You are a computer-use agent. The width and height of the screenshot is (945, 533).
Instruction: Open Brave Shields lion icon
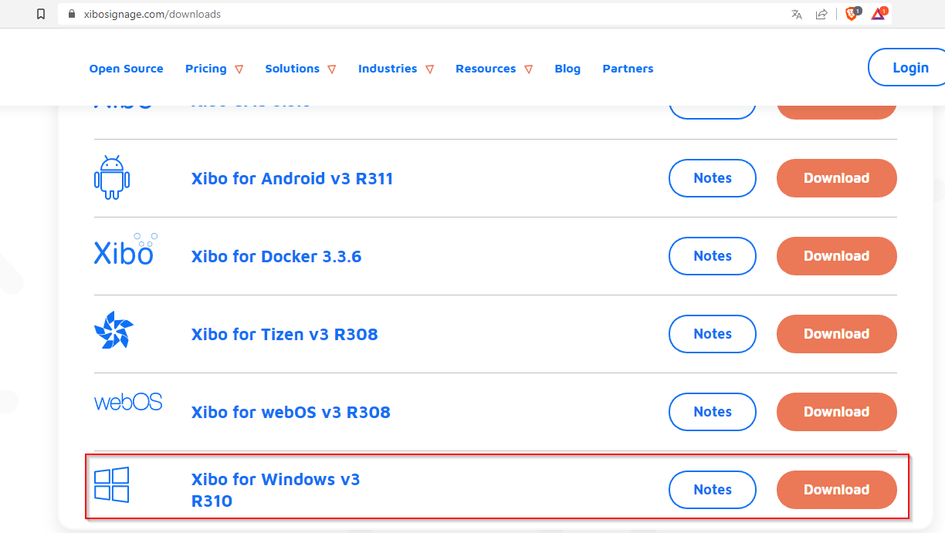(852, 13)
